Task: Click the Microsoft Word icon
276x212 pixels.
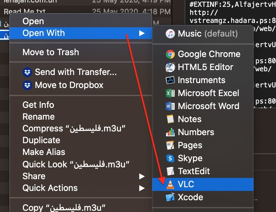Action: 170,106
